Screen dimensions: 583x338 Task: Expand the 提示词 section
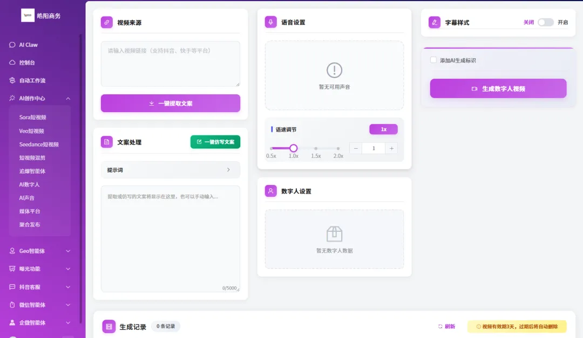[171, 169]
